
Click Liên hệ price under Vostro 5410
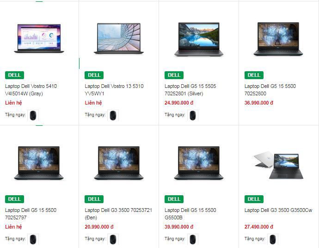click(x=13, y=103)
